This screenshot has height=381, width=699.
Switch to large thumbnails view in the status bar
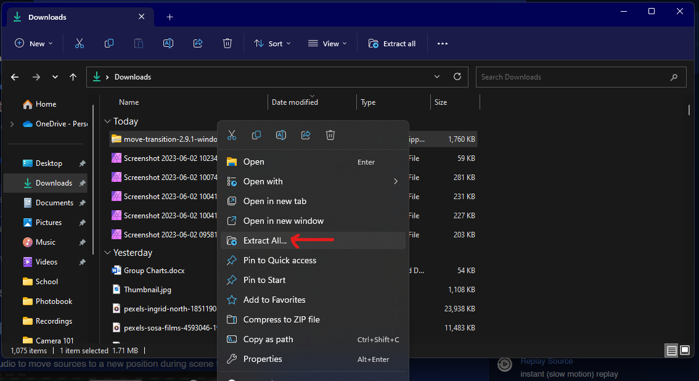coord(684,350)
